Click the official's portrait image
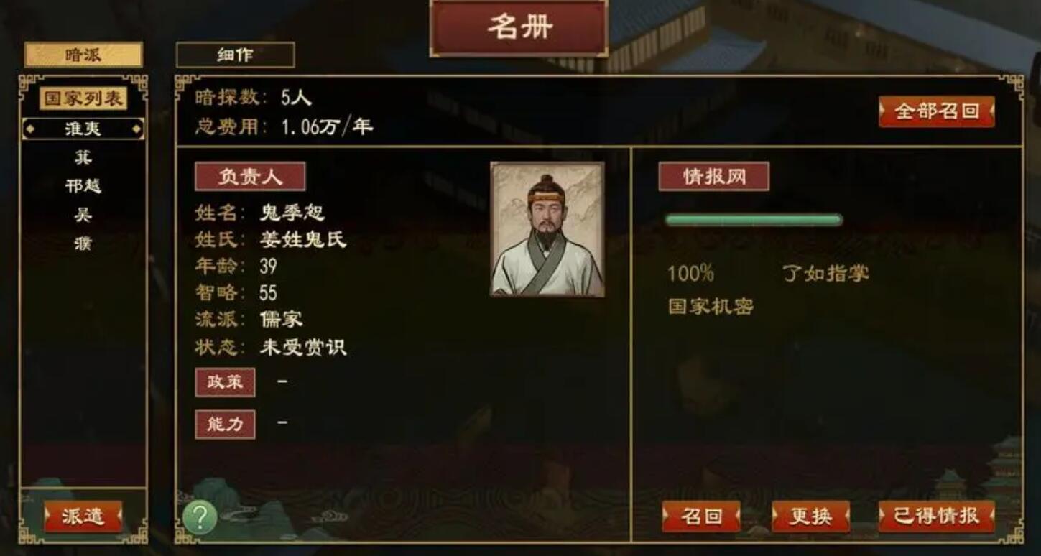 547,229
